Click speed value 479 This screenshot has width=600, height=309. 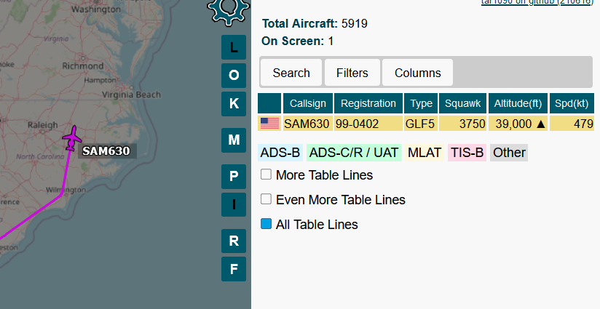click(x=572, y=124)
